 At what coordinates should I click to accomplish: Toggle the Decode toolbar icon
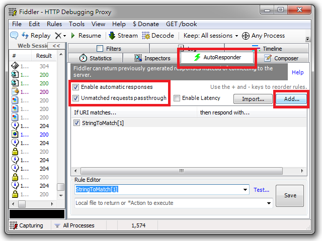pyautogui.click(x=146, y=36)
